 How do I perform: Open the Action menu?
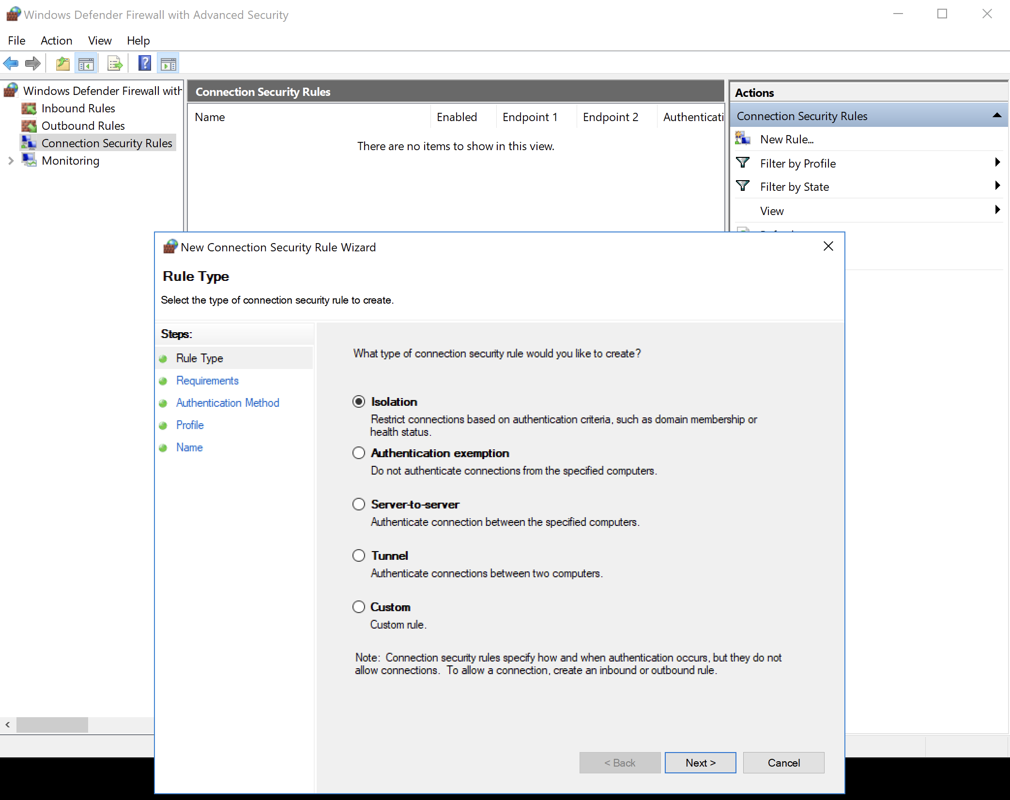[56, 41]
